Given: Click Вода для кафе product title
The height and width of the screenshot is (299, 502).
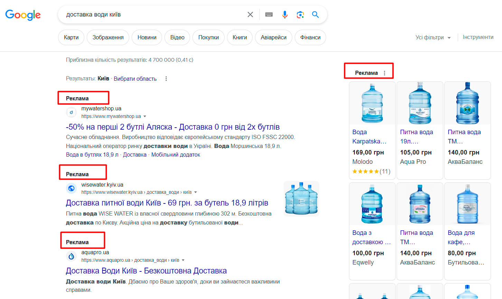Looking at the screenshot, I should point(461,237).
